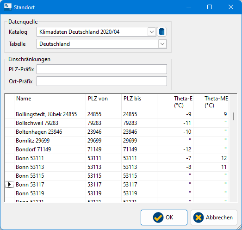Click the OK checkmark icon
Viewport: 242px width, 230px height.
158,218
